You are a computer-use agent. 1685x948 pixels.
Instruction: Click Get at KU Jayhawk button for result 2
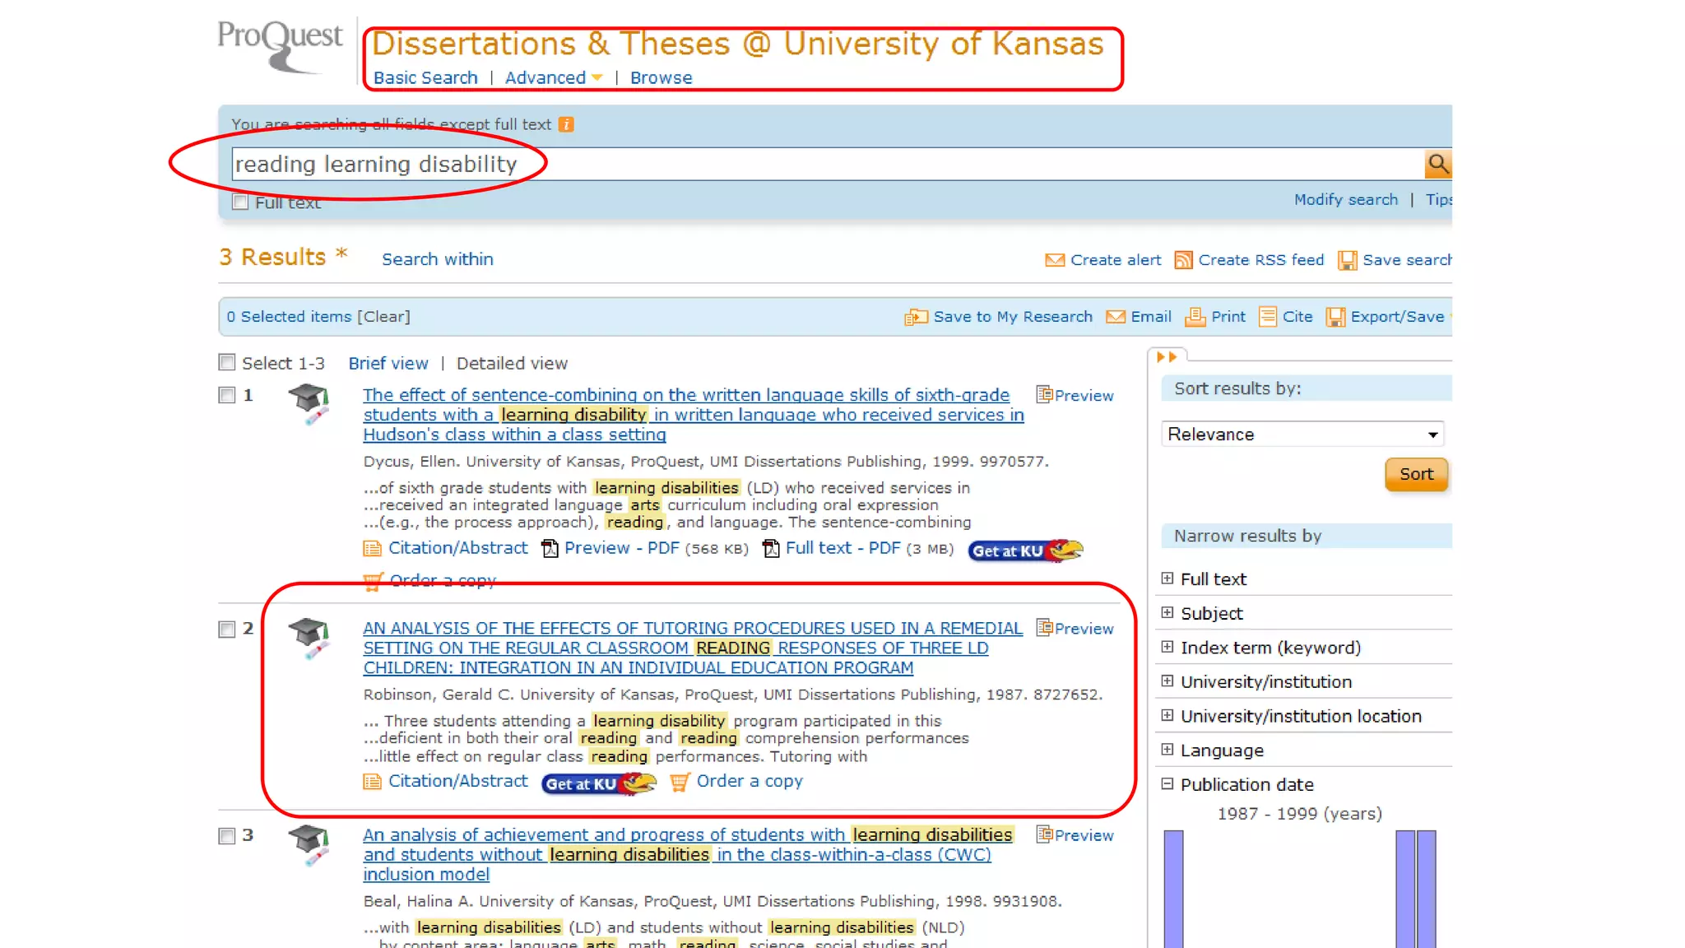598,783
